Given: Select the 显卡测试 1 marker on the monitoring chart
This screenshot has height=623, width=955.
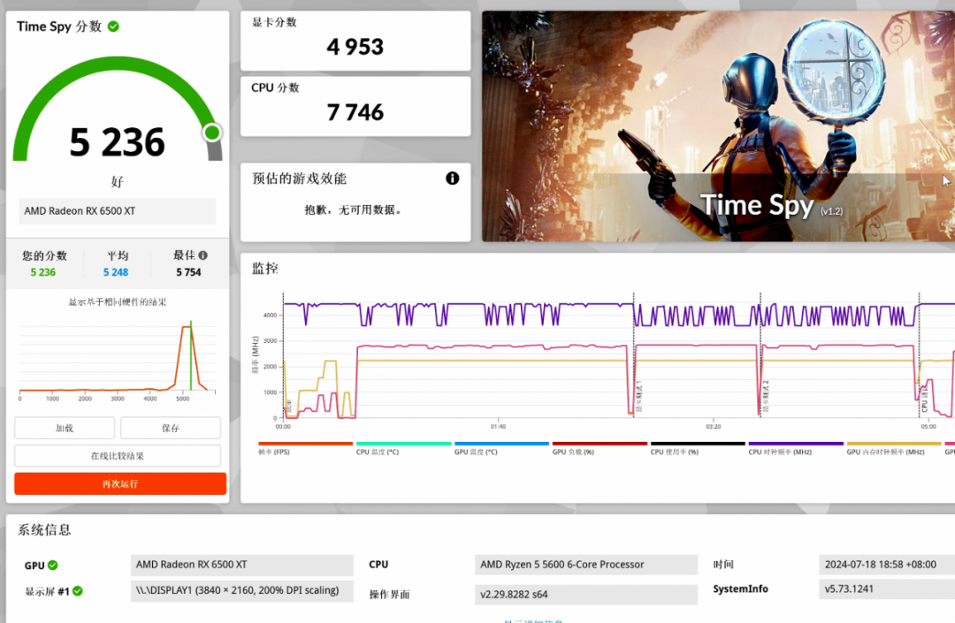Looking at the screenshot, I should tap(638, 398).
